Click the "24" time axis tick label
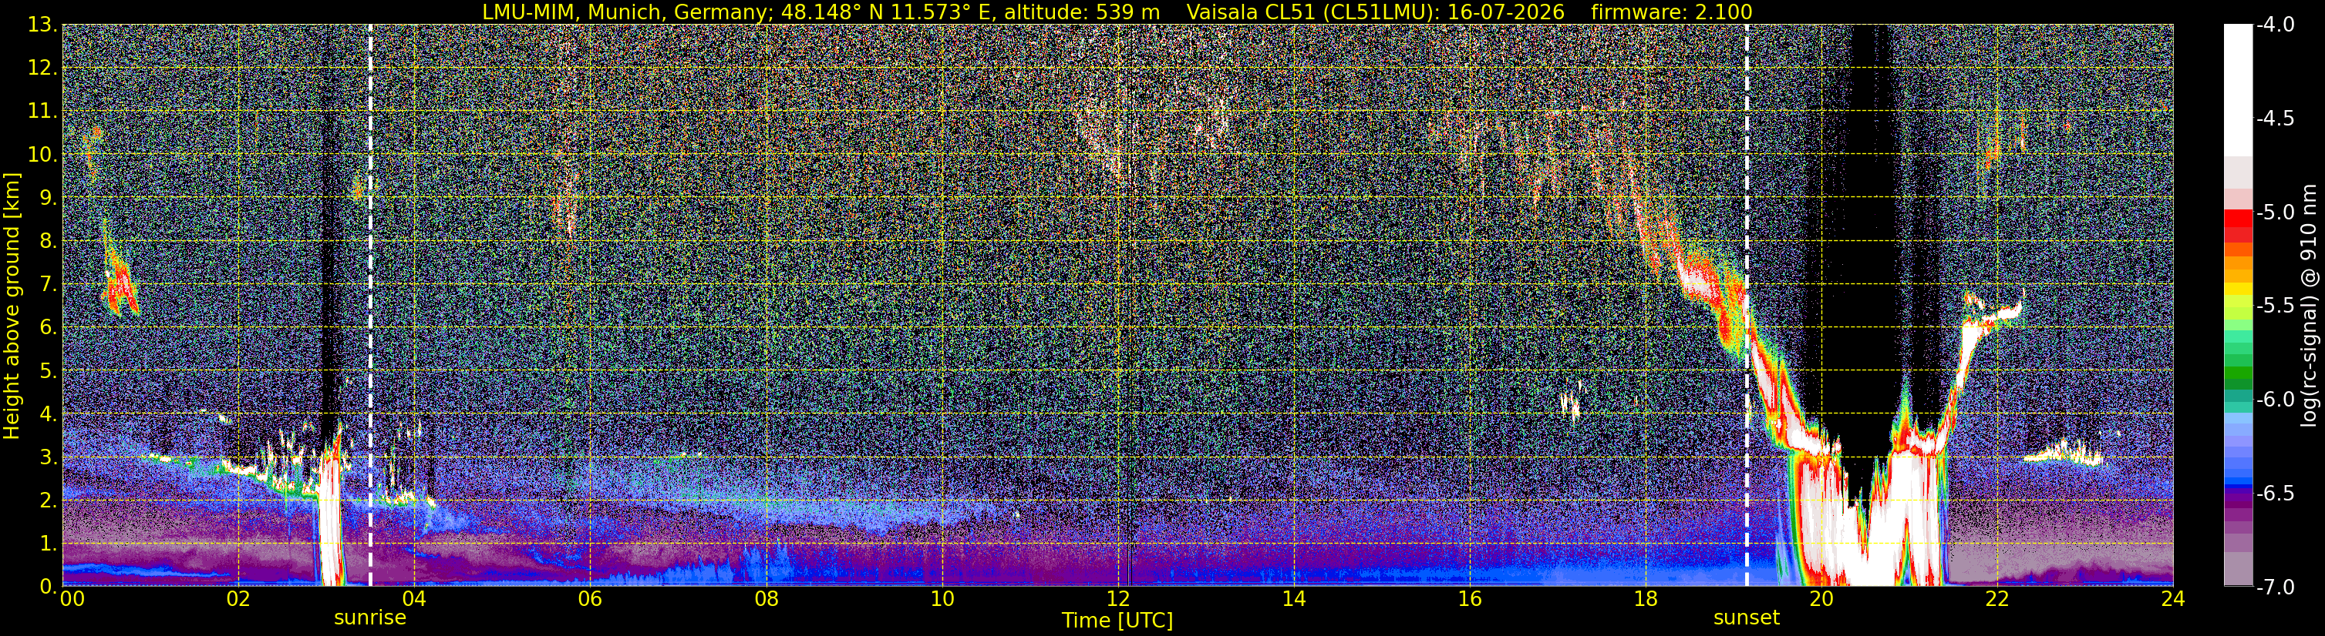 pos(2173,600)
